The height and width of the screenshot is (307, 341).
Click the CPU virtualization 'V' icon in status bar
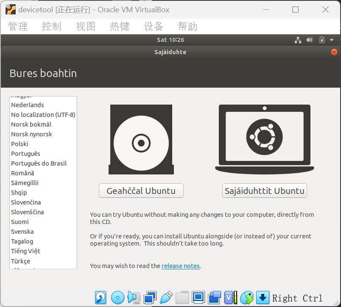click(x=231, y=297)
